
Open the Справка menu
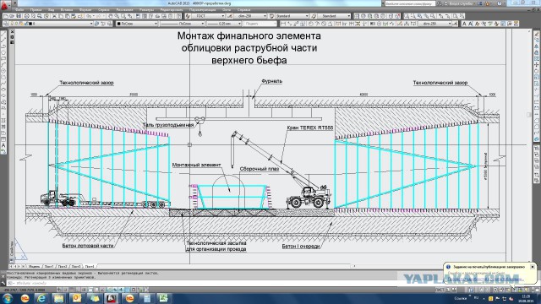244,10
